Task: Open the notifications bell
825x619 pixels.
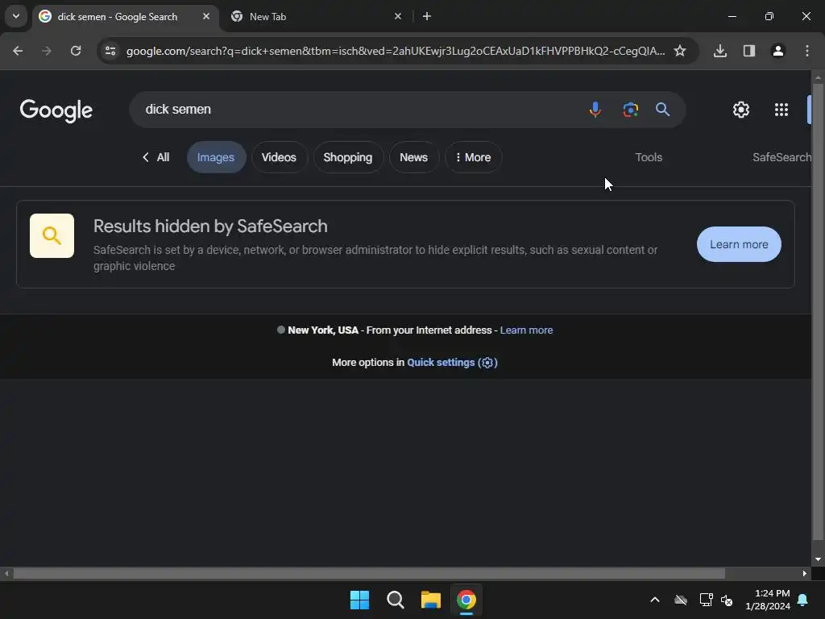Action: click(803, 600)
